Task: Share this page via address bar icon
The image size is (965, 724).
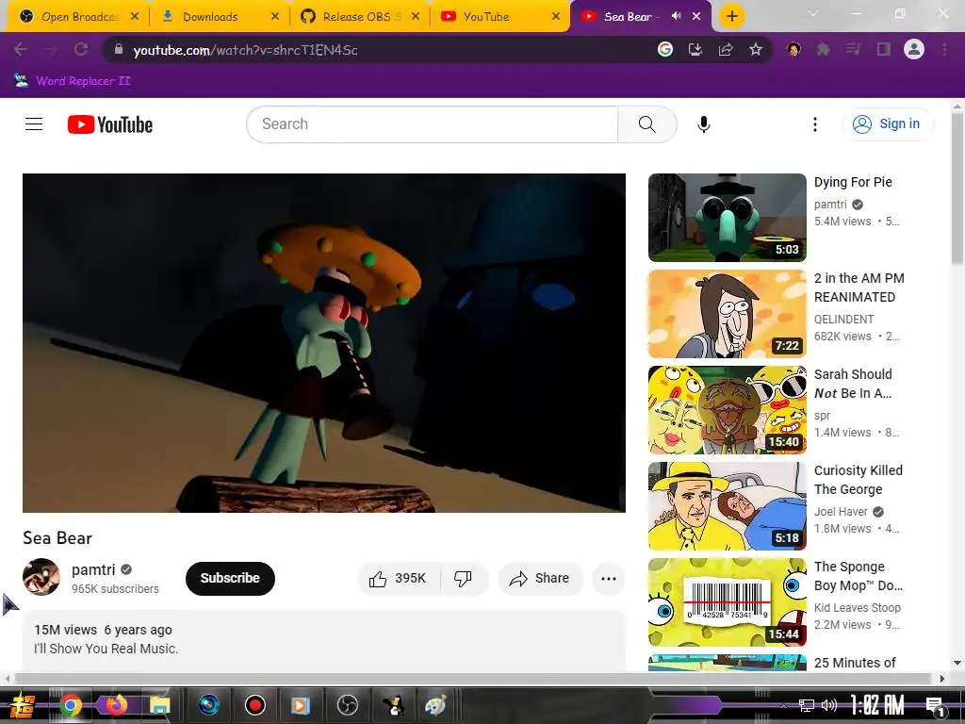Action: (726, 49)
